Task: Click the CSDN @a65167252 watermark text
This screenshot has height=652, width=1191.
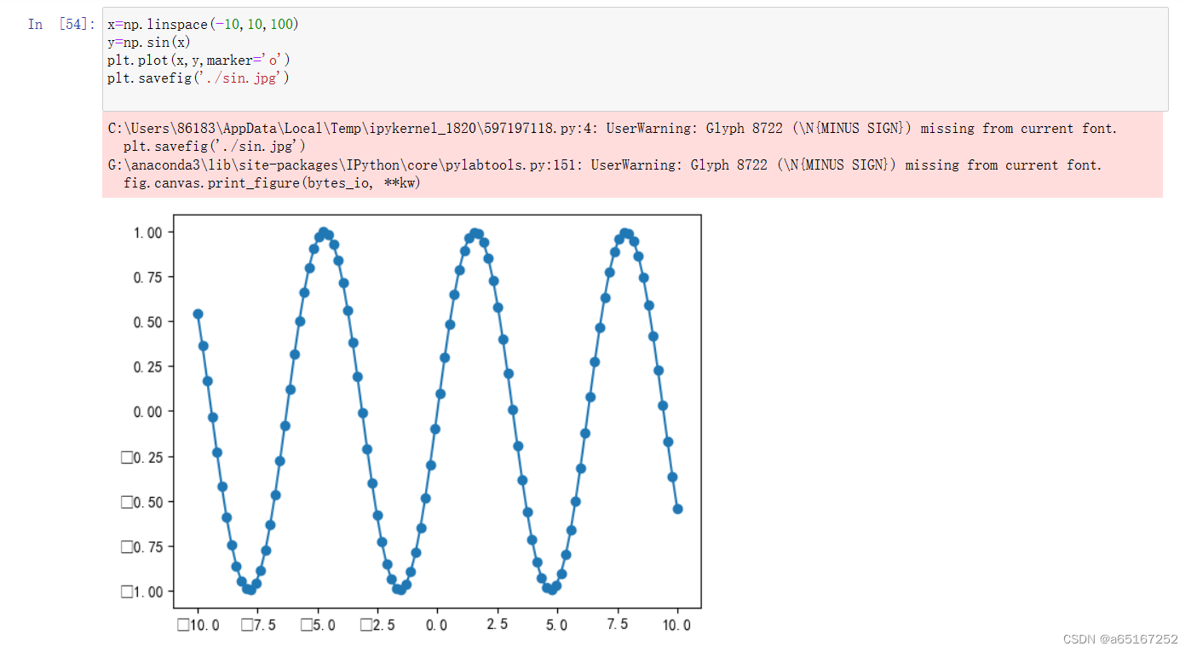Action: tap(1120, 638)
